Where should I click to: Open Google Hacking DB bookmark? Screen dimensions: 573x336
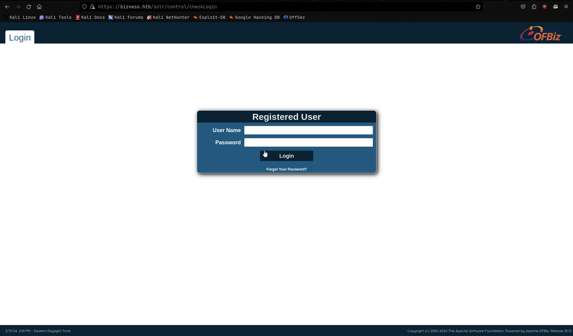pyautogui.click(x=254, y=17)
